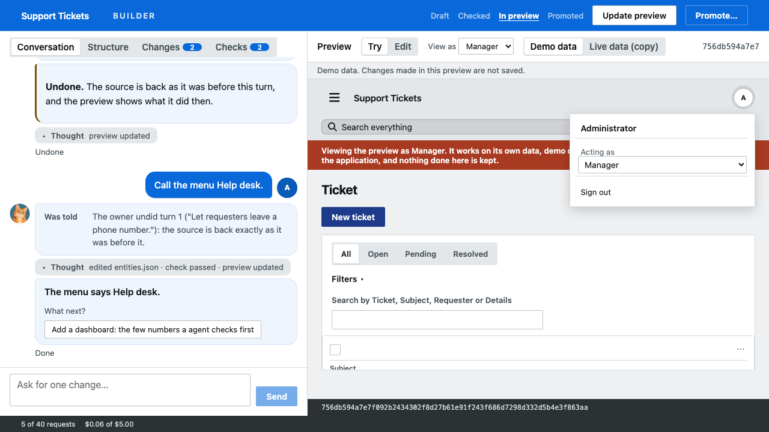Click the Call the menu Help desk message
Image resolution: width=769 pixels, height=432 pixels.
click(x=208, y=185)
